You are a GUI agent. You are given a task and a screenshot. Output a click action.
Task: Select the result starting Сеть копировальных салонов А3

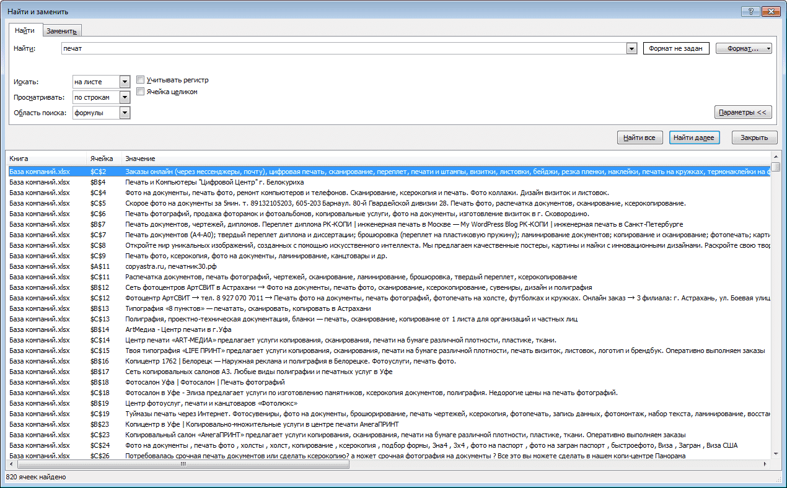point(388,372)
